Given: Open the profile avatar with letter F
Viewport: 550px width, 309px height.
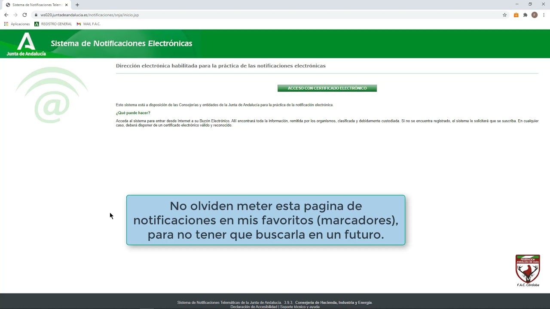Looking at the screenshot, I should (534, 15).
